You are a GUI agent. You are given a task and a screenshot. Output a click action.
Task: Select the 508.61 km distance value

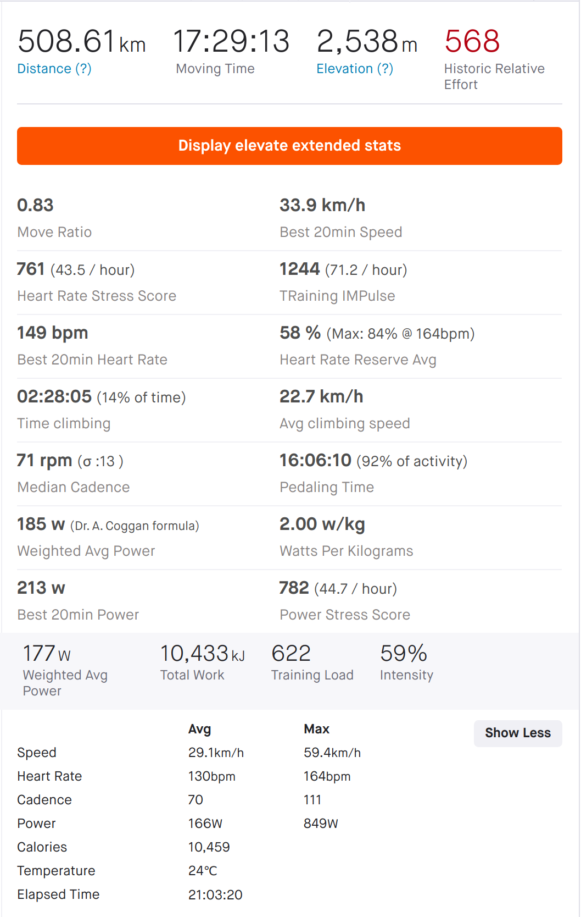pyautogui.click(x=82, y=42)
